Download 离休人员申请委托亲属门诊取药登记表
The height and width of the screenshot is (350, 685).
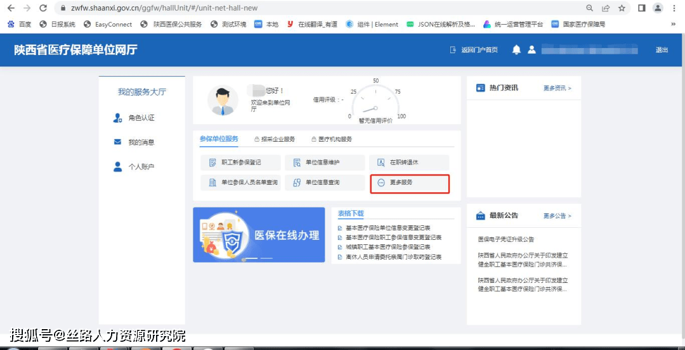(x=394, y=257)
